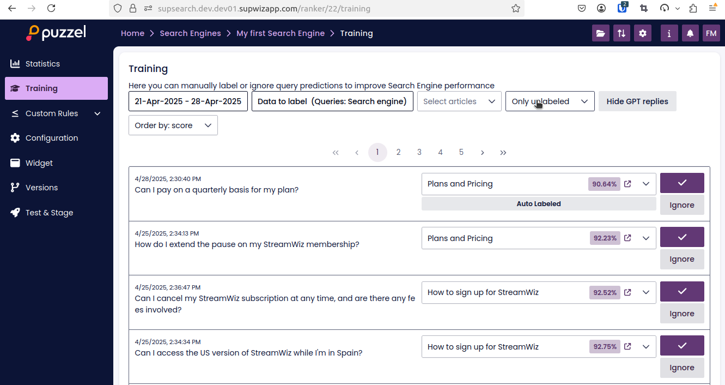Go to Statistics in sidebar

42,64
